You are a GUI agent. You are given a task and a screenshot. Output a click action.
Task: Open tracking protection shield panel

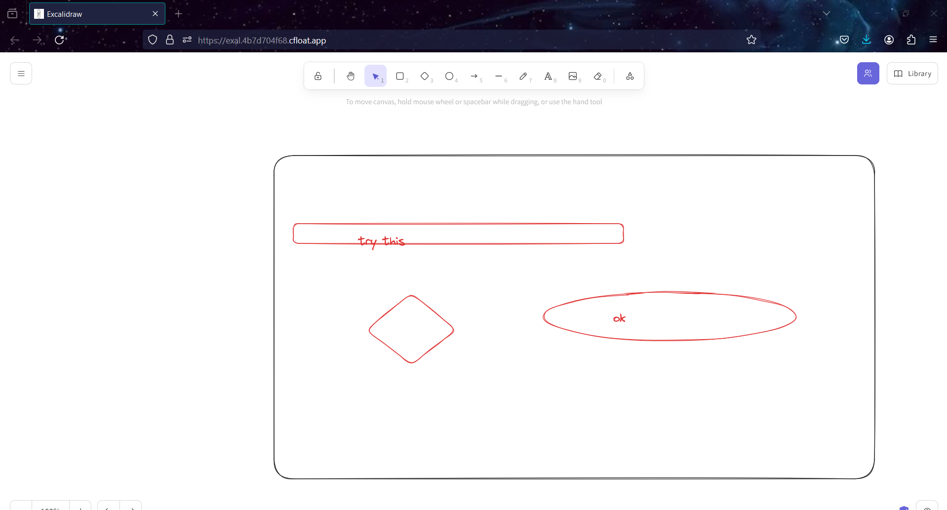click(x=153, y=40)
